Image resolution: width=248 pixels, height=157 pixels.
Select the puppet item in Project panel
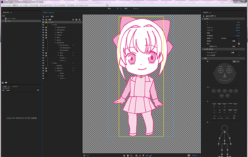pos(21,21)
